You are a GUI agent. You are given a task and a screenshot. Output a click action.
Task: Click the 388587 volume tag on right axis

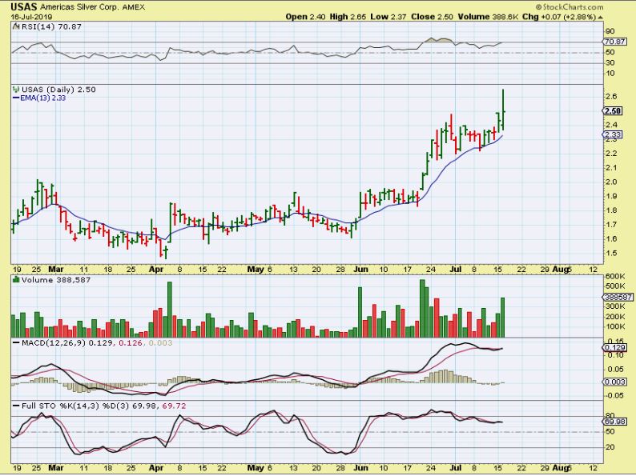[618, 297]
